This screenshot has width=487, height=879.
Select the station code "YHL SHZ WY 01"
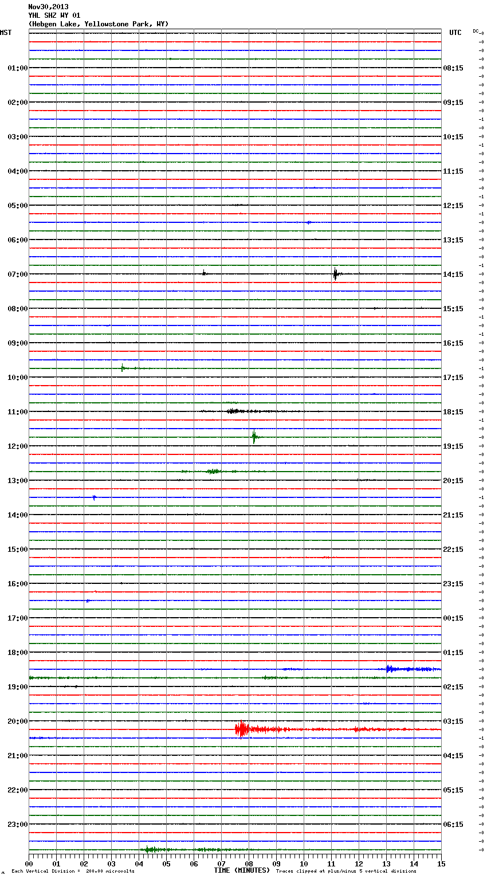coord(54,15)
